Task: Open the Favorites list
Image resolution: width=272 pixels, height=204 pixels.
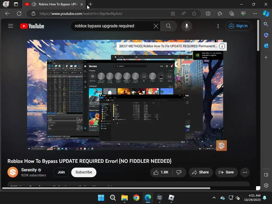Action: pyautogui.click(x=220, y=14)
